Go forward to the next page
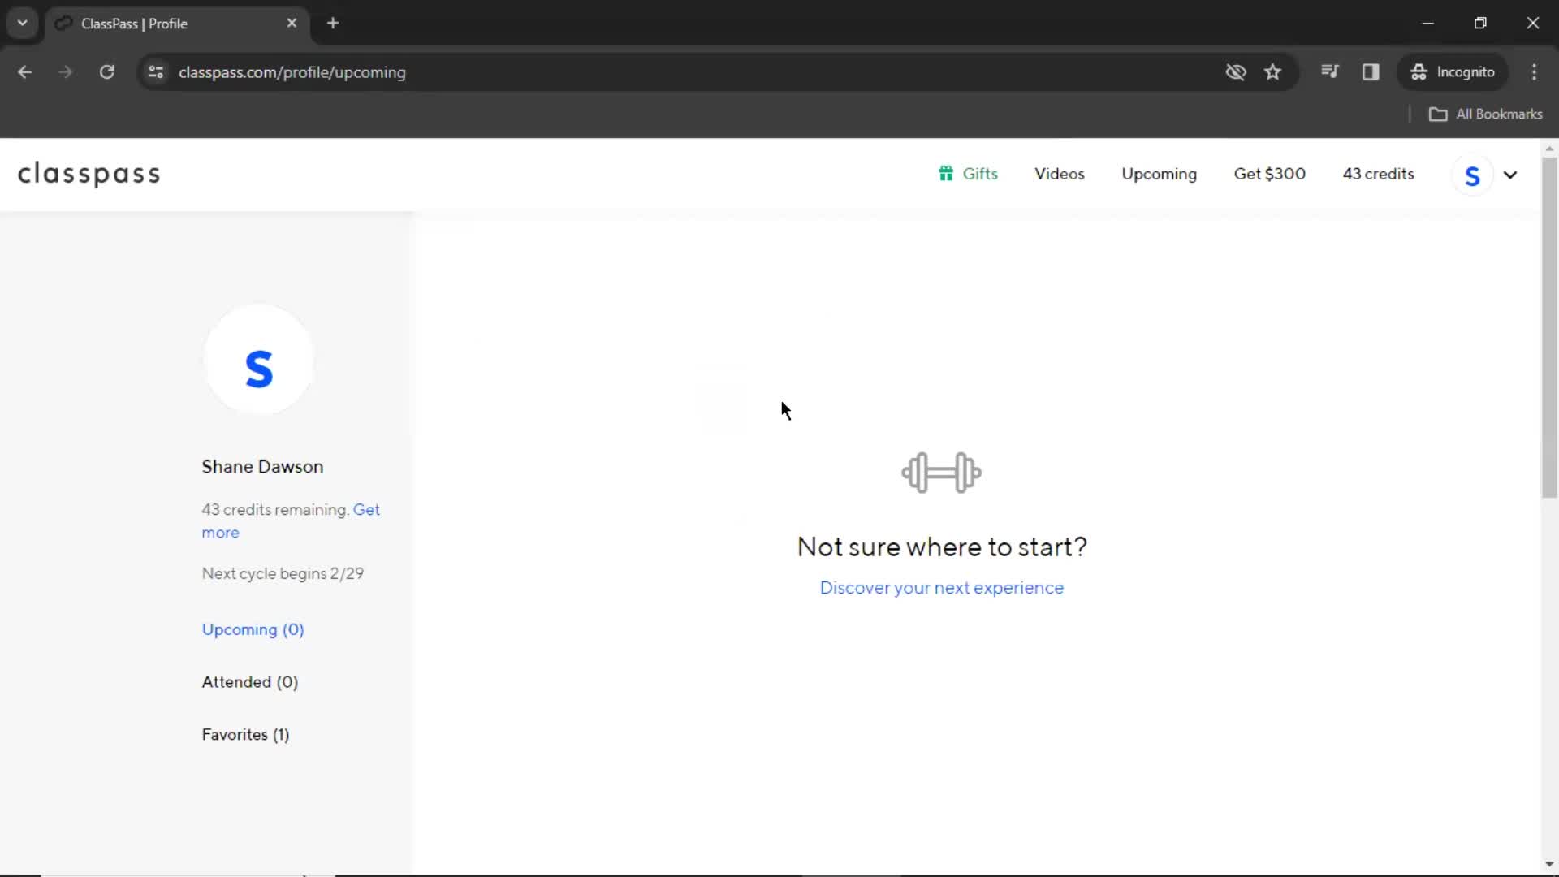The height and width of the screenshot is (877, 1559). coord(66,72)
